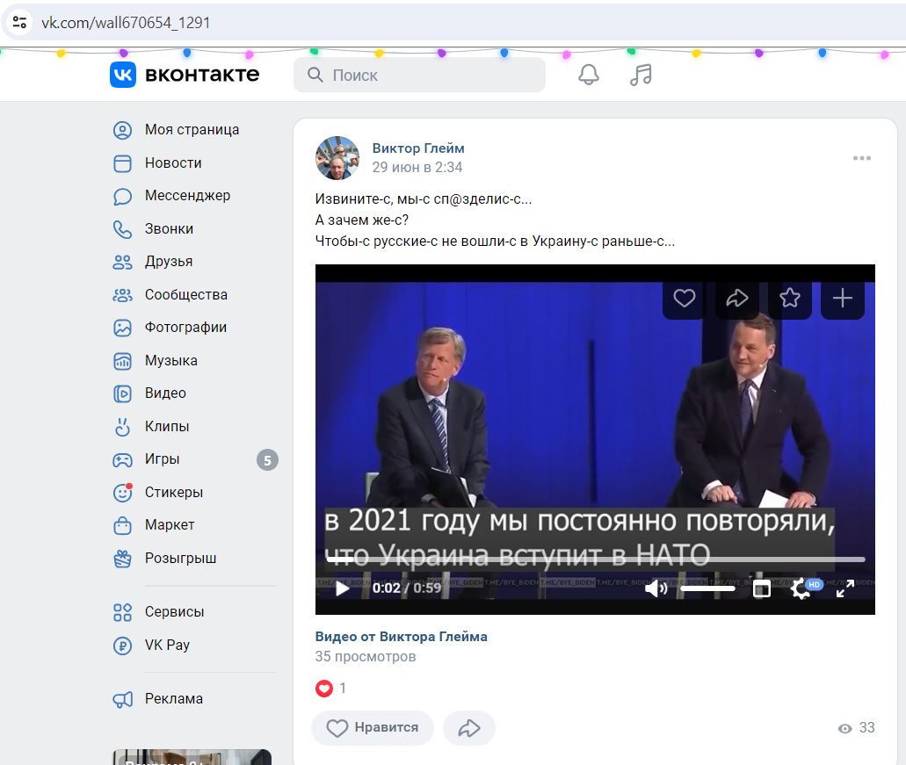Open post timestamp '29 июн в 2:34'
The height and width of the screenshot is (765, 906).
click(417, 168)
